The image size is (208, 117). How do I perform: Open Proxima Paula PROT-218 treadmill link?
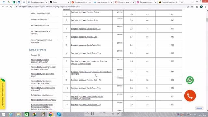[x=91, y=73]
